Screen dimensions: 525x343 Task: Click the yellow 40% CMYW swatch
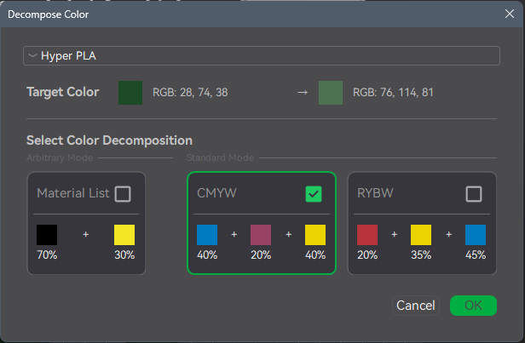pos(315,235)
